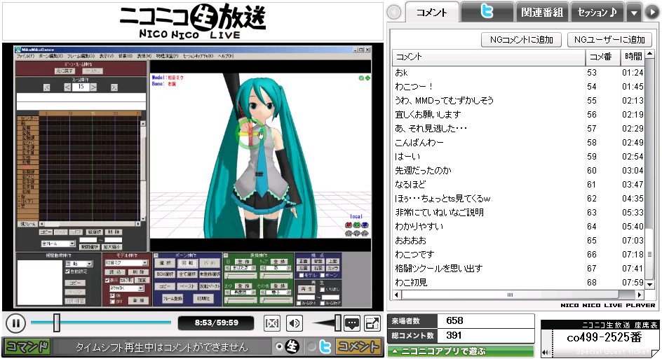Open the tab overflow dropdown arrow
This screenshot has height=361, width=662.
pos(634,13)
